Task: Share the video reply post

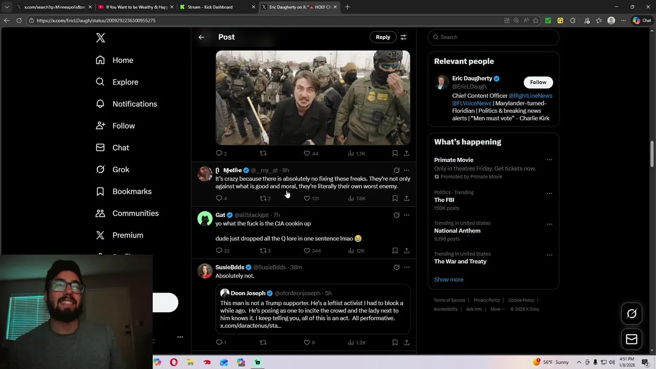Action: [x=406, y=153]
